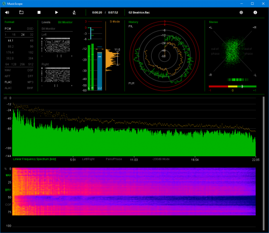Open settings via the gear icon
This screenshot has width=269, height=233.
click(241, 12)
